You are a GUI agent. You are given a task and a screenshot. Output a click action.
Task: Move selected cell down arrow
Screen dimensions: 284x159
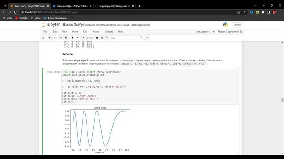pyautogui.click(x=78, y=38)
